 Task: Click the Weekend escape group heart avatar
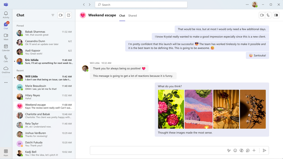click(83, 15)
